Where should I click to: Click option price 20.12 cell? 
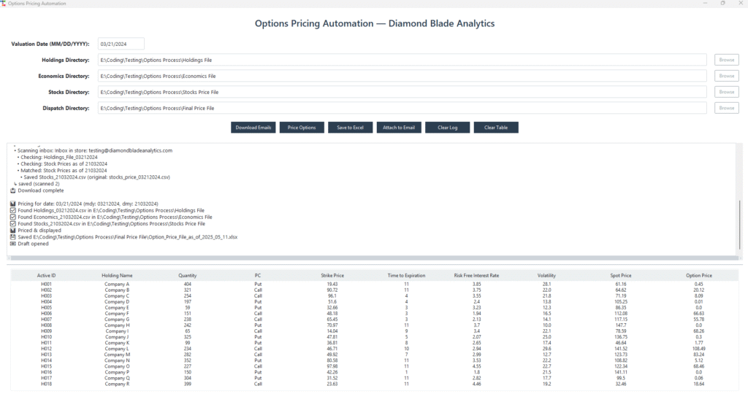(699, 290)
